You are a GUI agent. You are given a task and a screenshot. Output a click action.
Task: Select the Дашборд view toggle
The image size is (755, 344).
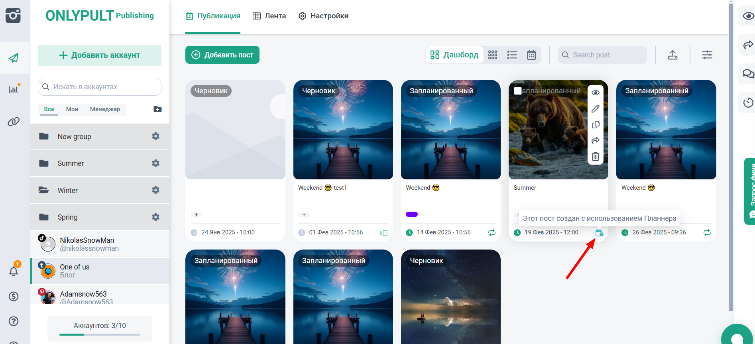click(x=454, y=55)
